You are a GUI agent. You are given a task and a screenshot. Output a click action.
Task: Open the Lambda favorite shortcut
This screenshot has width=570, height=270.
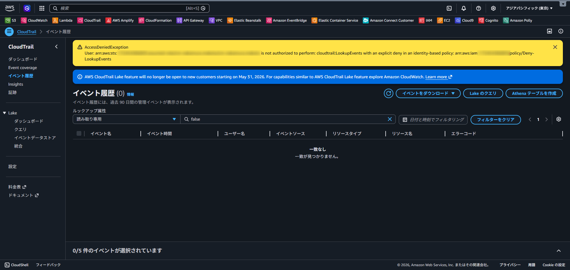62,20
